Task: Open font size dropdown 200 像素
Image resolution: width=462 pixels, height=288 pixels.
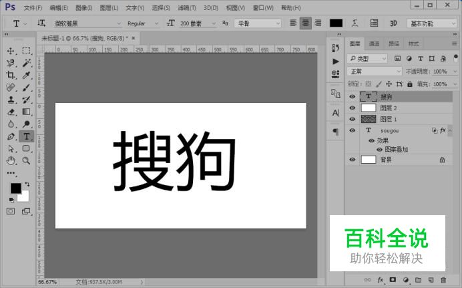Action: pos(198,23)
